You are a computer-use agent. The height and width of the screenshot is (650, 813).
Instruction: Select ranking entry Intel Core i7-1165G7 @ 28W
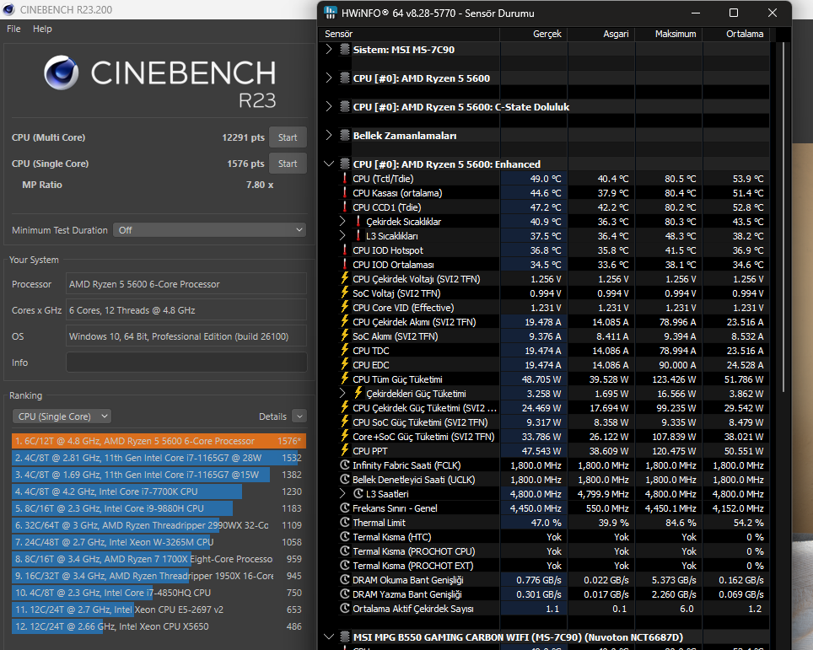pyautogui.click(x=159, y=458)
